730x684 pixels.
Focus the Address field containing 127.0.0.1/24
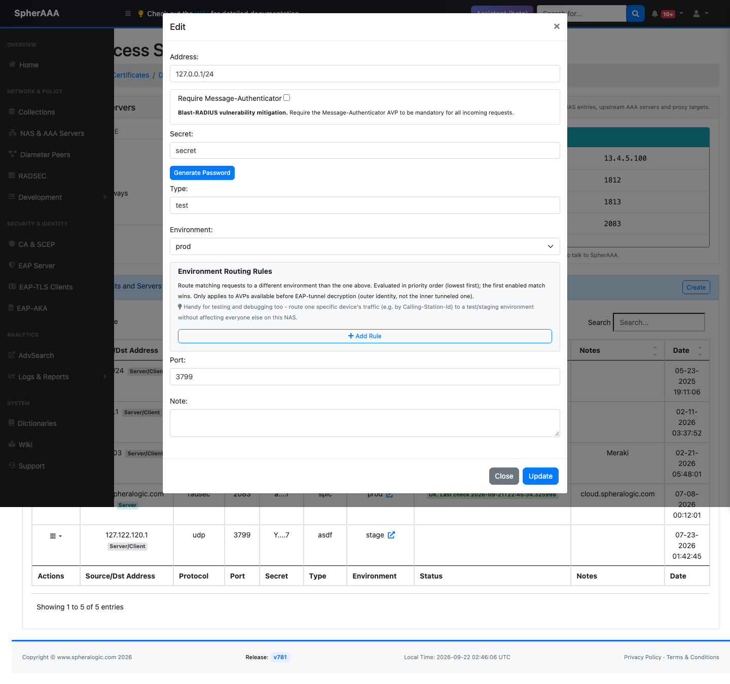click(x=365, y=74)
